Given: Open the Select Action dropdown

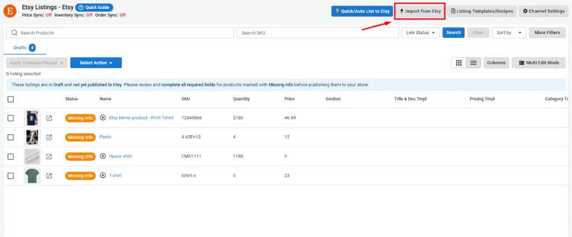Looking at the screenshot, I should 96,63.
